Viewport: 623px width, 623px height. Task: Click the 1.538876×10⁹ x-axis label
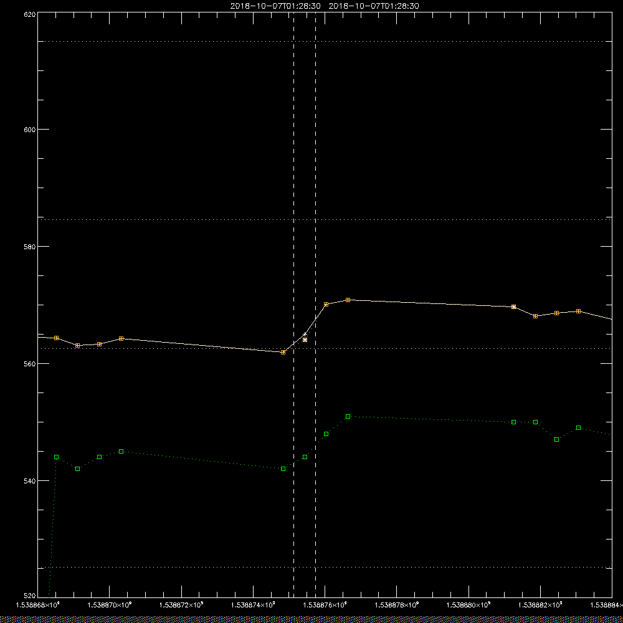[x=325, y=605]
